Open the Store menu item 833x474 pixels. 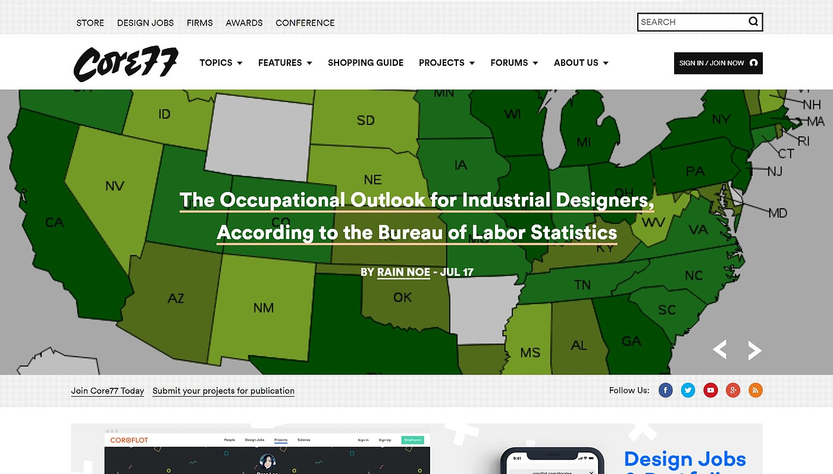(90, 23)
